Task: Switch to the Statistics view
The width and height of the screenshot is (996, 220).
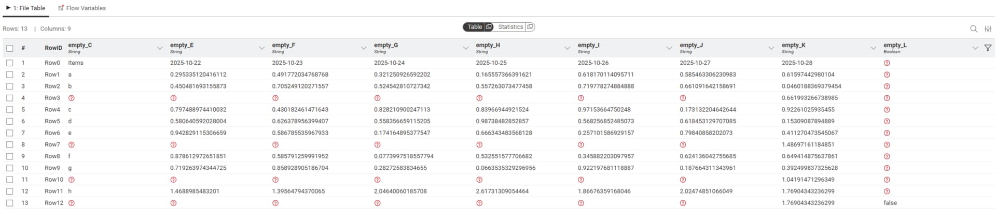Action: point(510,27)
